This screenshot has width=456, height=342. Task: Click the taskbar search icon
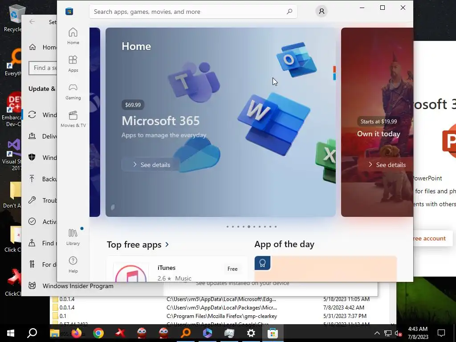(x=32, y=333)
